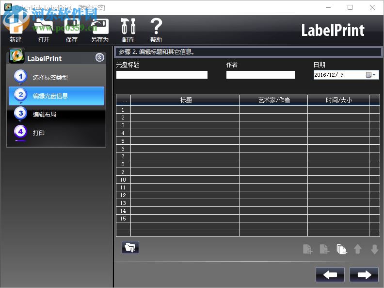Image resolution: width=384 pixels, height=288 pixels.
Task: Switch to step 3 编辑布局
Action: pos(56,114)
